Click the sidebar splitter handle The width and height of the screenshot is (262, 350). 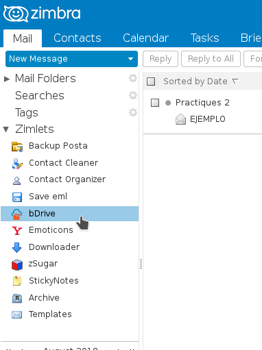(x=141, y=264)
